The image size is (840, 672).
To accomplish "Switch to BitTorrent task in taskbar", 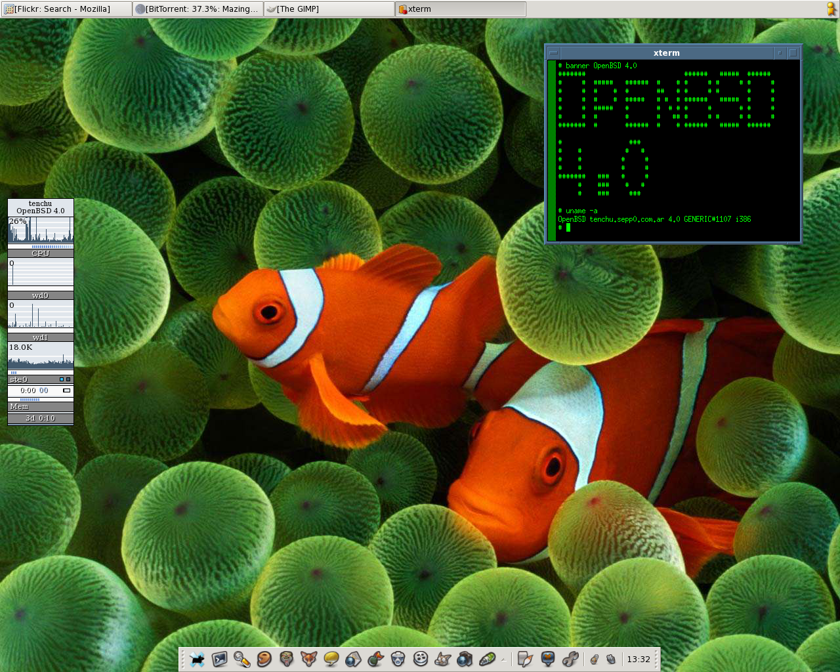I will pyautogui.click(x=198, y=9).
